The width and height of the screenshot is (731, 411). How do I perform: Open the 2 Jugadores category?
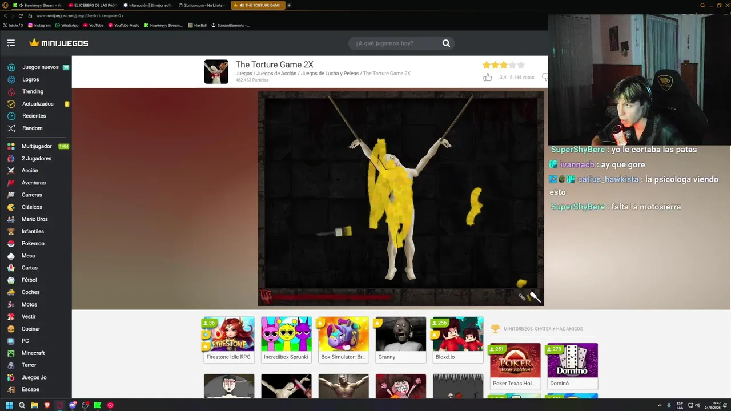point(36,158)
